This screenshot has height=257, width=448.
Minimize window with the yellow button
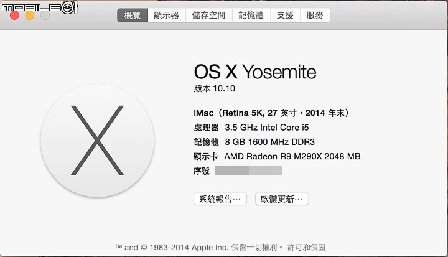(30, 16)
